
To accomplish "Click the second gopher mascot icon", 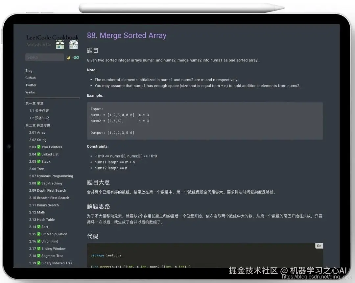I will (73, 44).
